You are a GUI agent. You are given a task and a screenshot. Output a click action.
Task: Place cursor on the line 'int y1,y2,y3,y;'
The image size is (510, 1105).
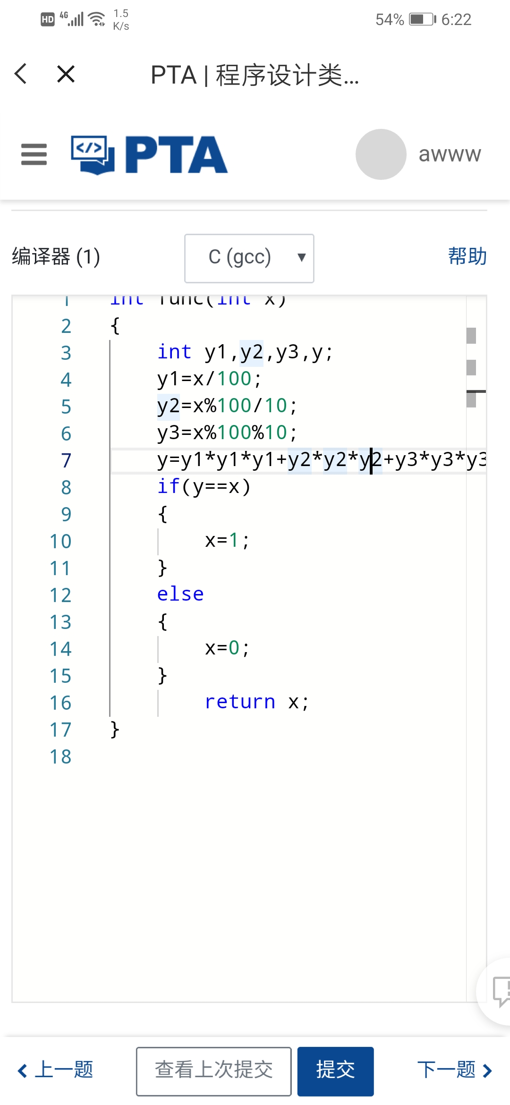coord(245,352)
